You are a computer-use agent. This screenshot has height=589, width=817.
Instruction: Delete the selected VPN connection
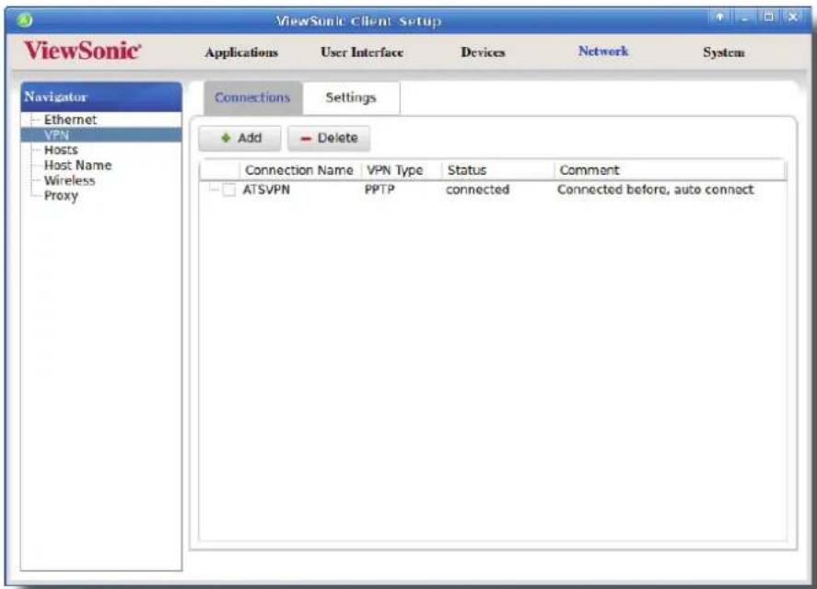coord(329,138)
